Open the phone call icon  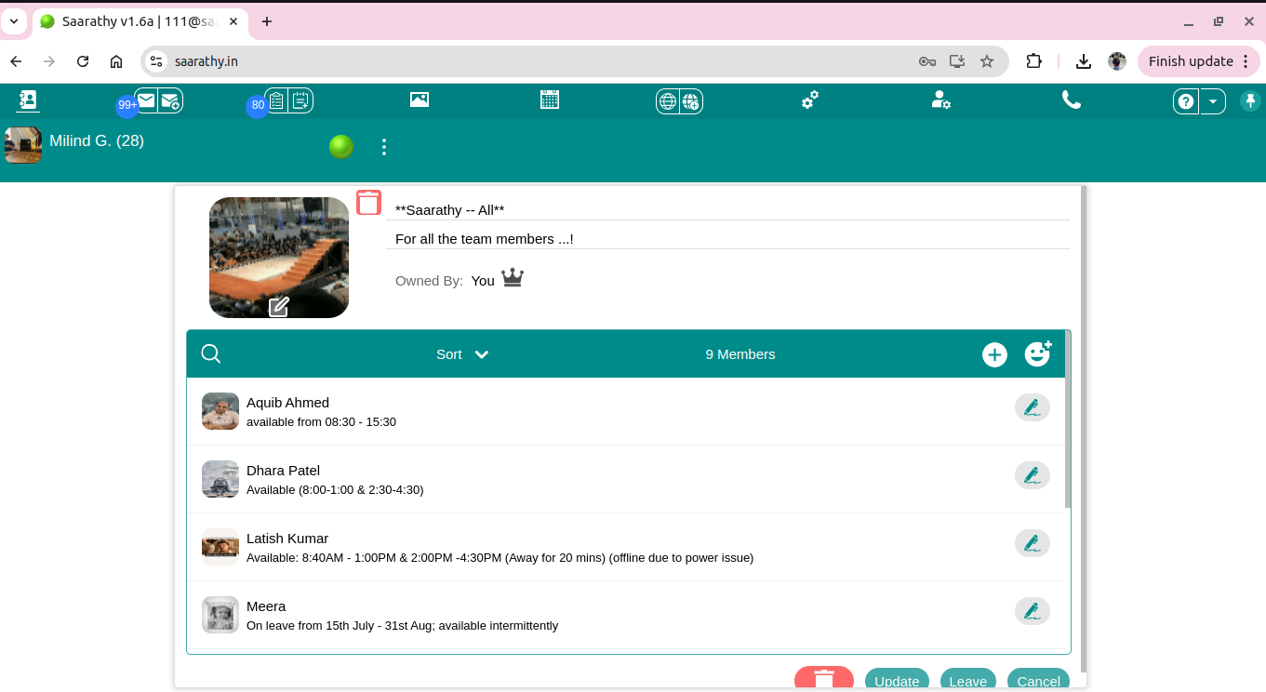point(1072,100)
